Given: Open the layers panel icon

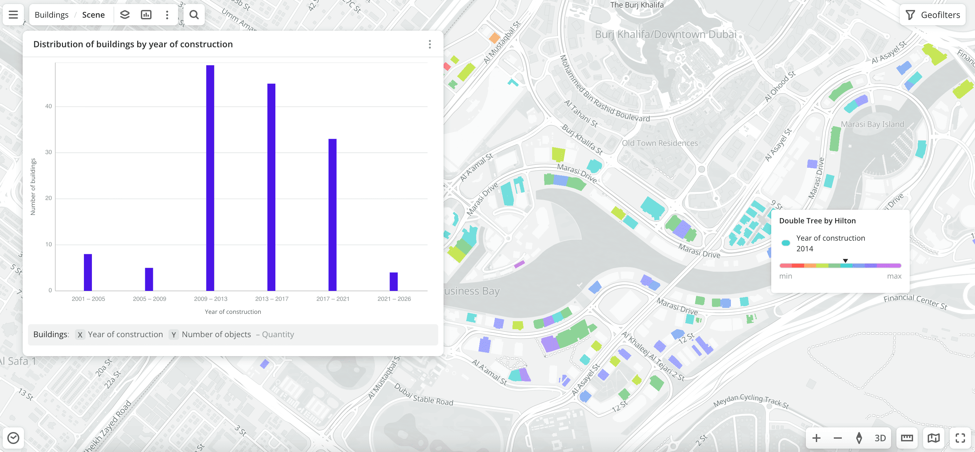Looking at the screenshot, I should 125,15.
